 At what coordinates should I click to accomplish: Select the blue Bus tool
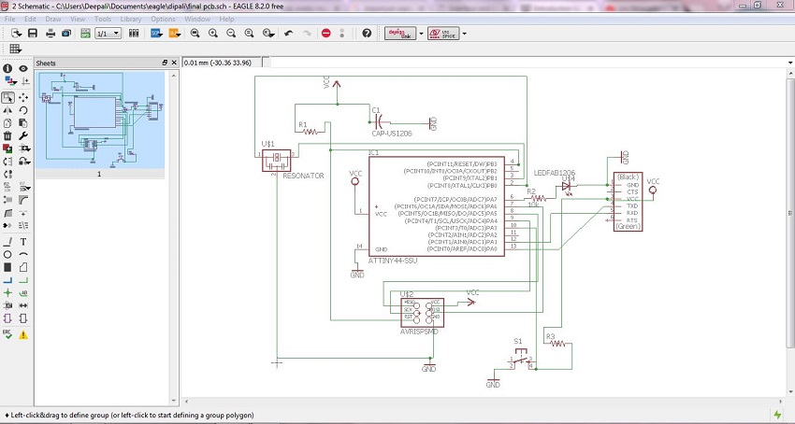click(7, 280)
